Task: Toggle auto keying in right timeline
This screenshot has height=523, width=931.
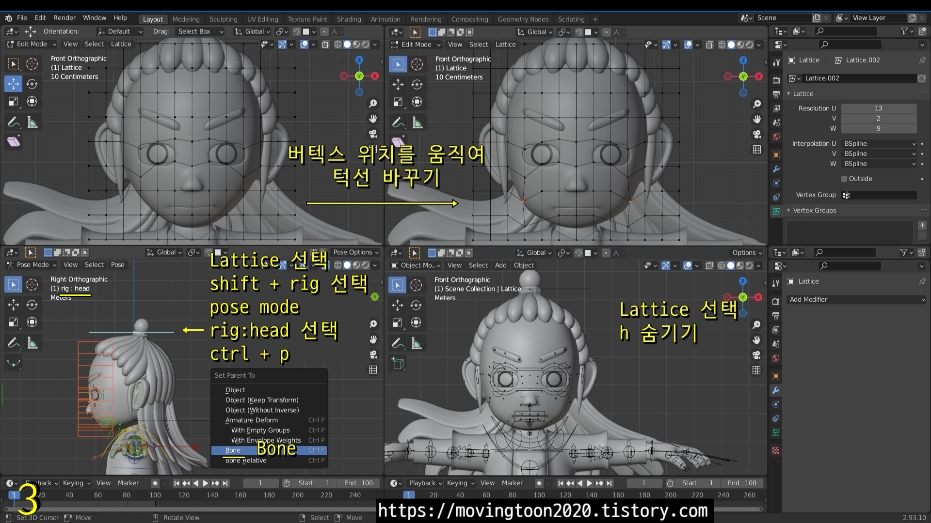Action: pos(539,483)
